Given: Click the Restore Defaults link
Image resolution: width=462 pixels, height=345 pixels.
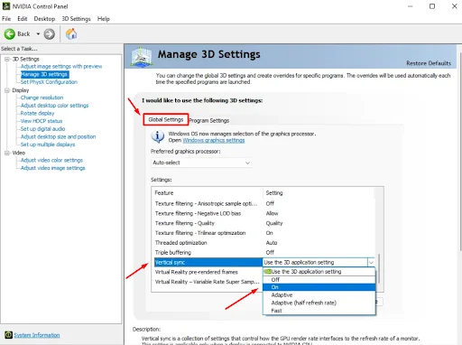Looking at the screenshot, I should tap(429, 63).
